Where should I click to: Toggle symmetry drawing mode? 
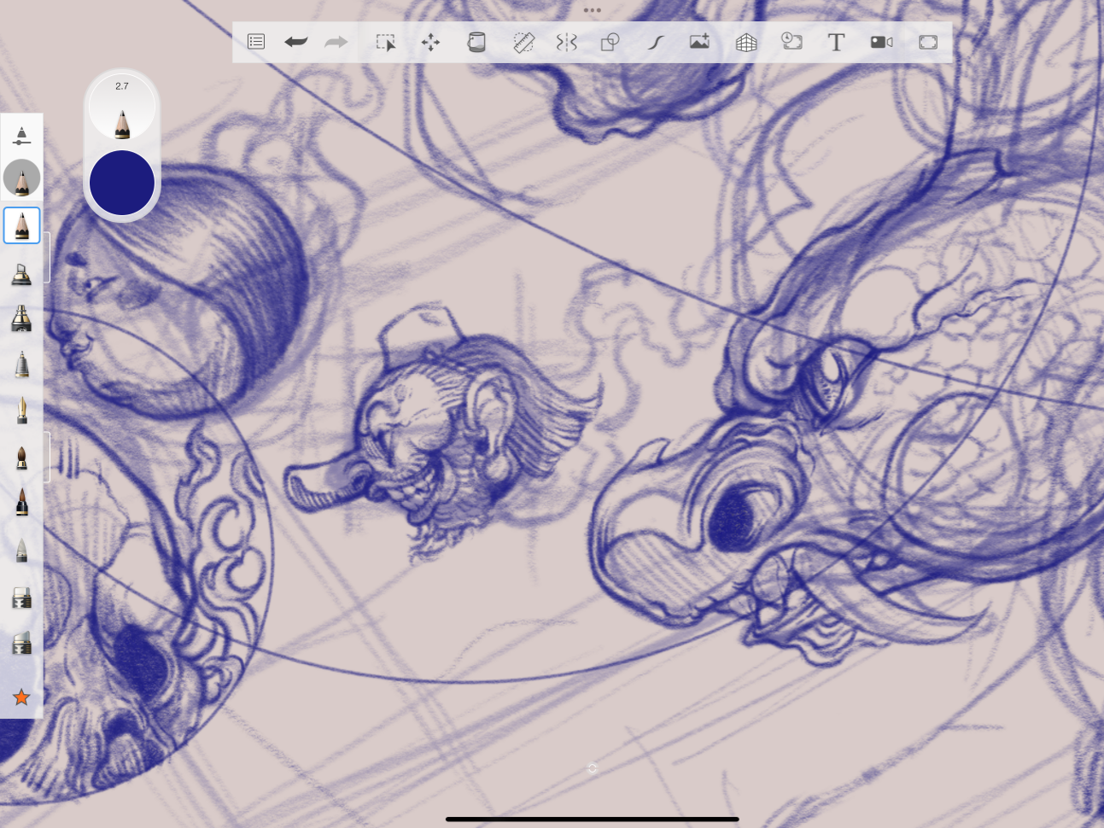click(x=567, y=42)
